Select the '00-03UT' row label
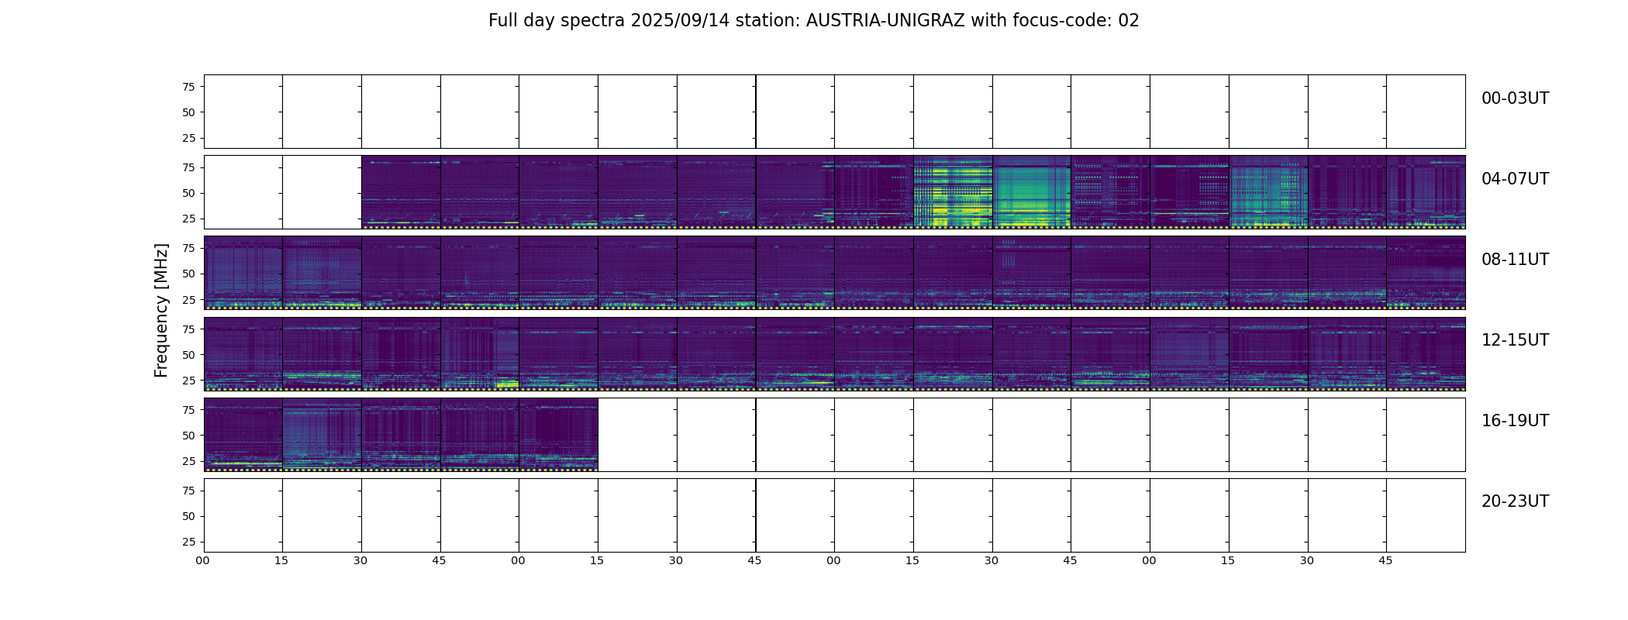 pyautogui.click(x=1515, y=98)
